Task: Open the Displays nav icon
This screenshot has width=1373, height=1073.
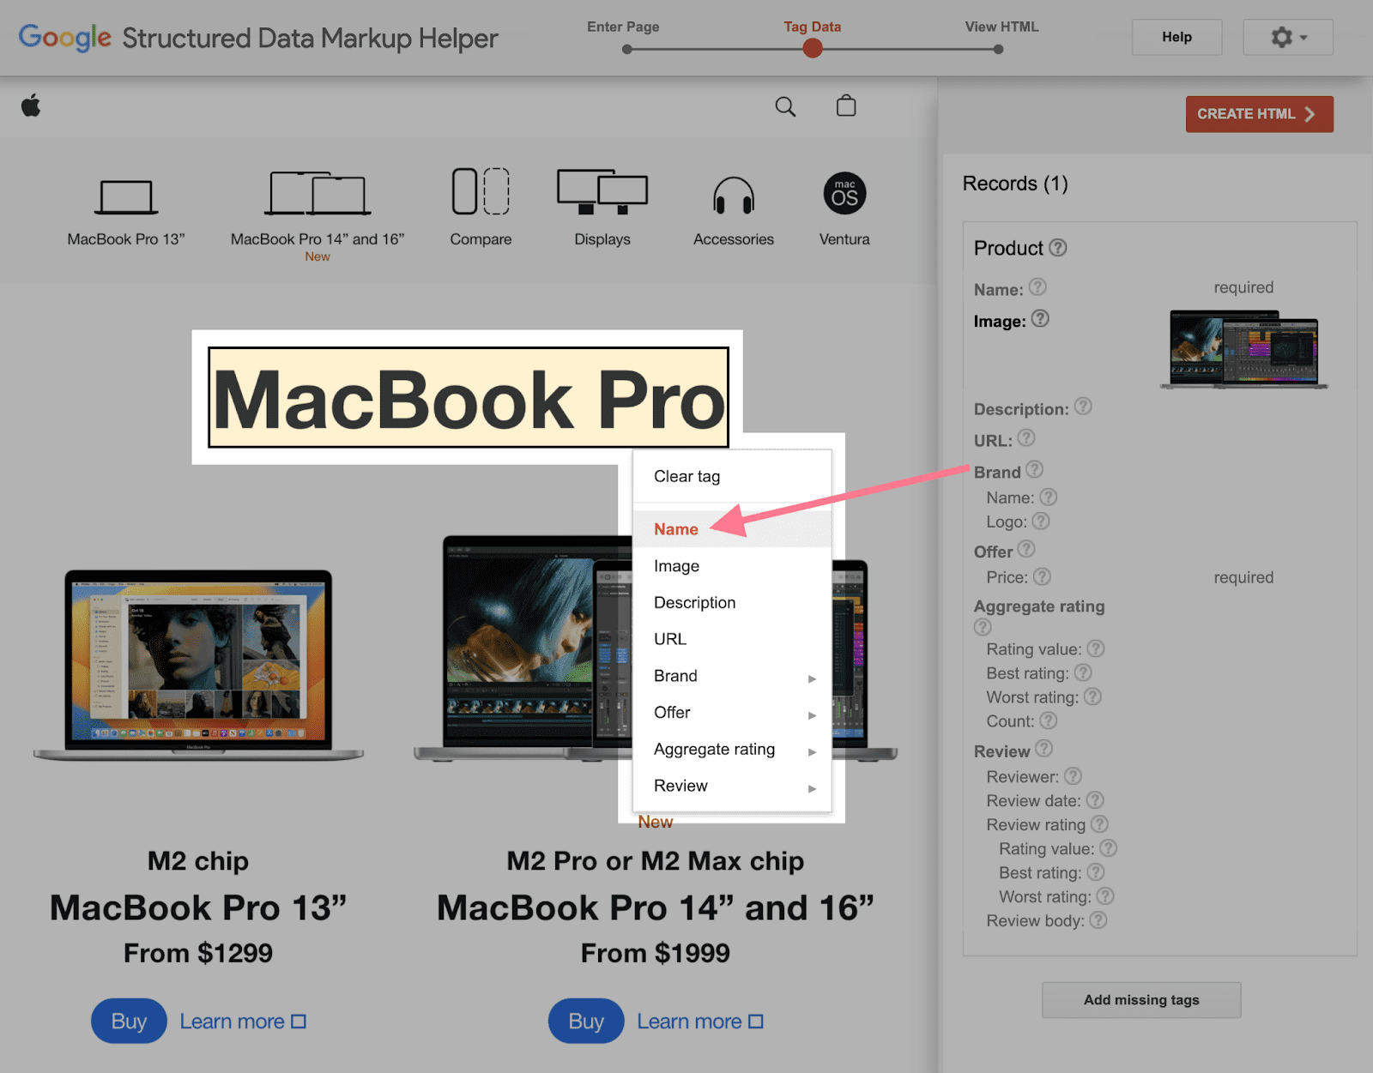Action: 602,191
